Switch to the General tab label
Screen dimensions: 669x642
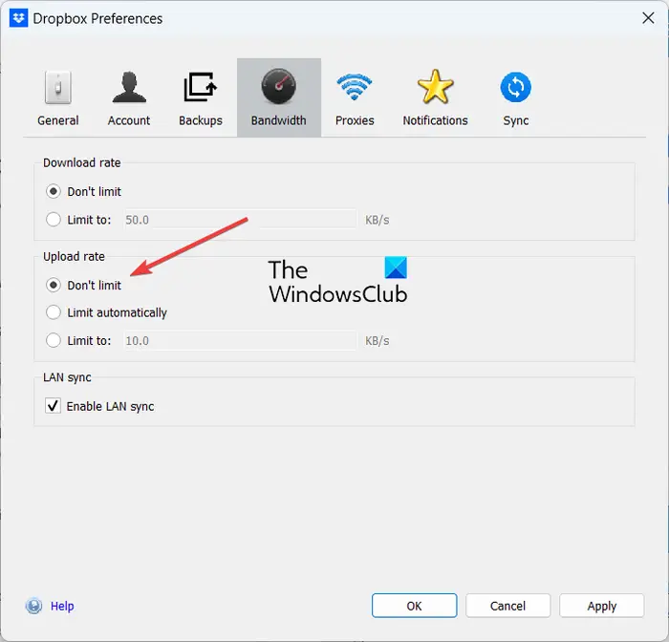click(58, 120)
